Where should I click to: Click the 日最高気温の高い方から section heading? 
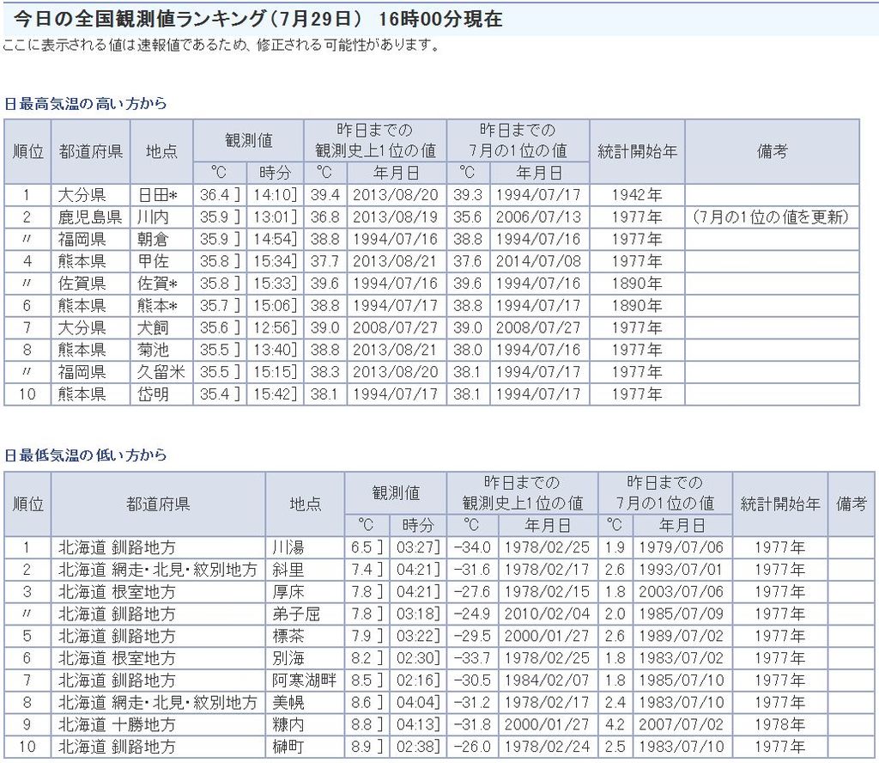[x=85, y=104]
